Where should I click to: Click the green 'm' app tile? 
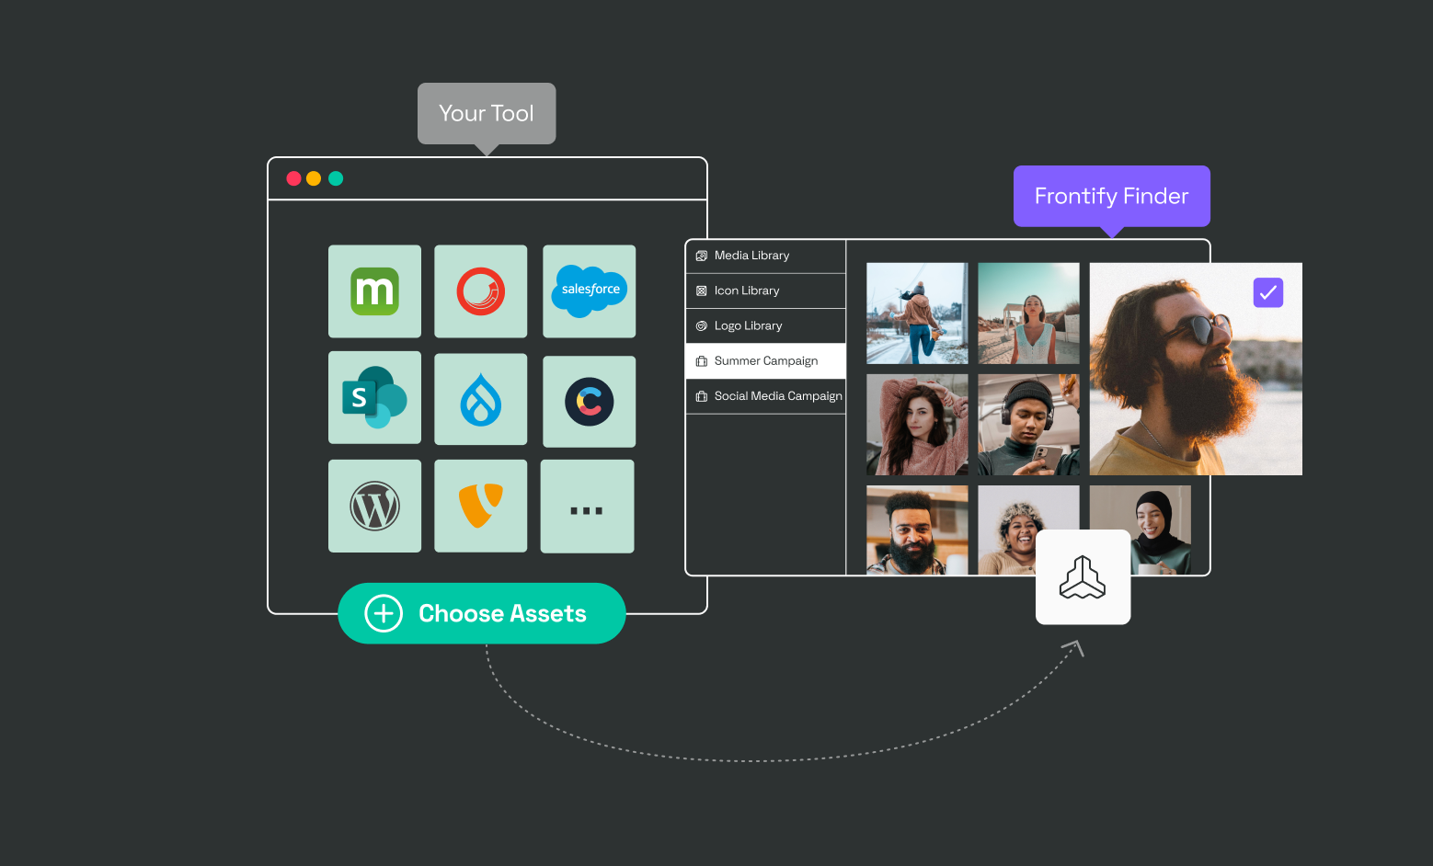coord(374,291)
